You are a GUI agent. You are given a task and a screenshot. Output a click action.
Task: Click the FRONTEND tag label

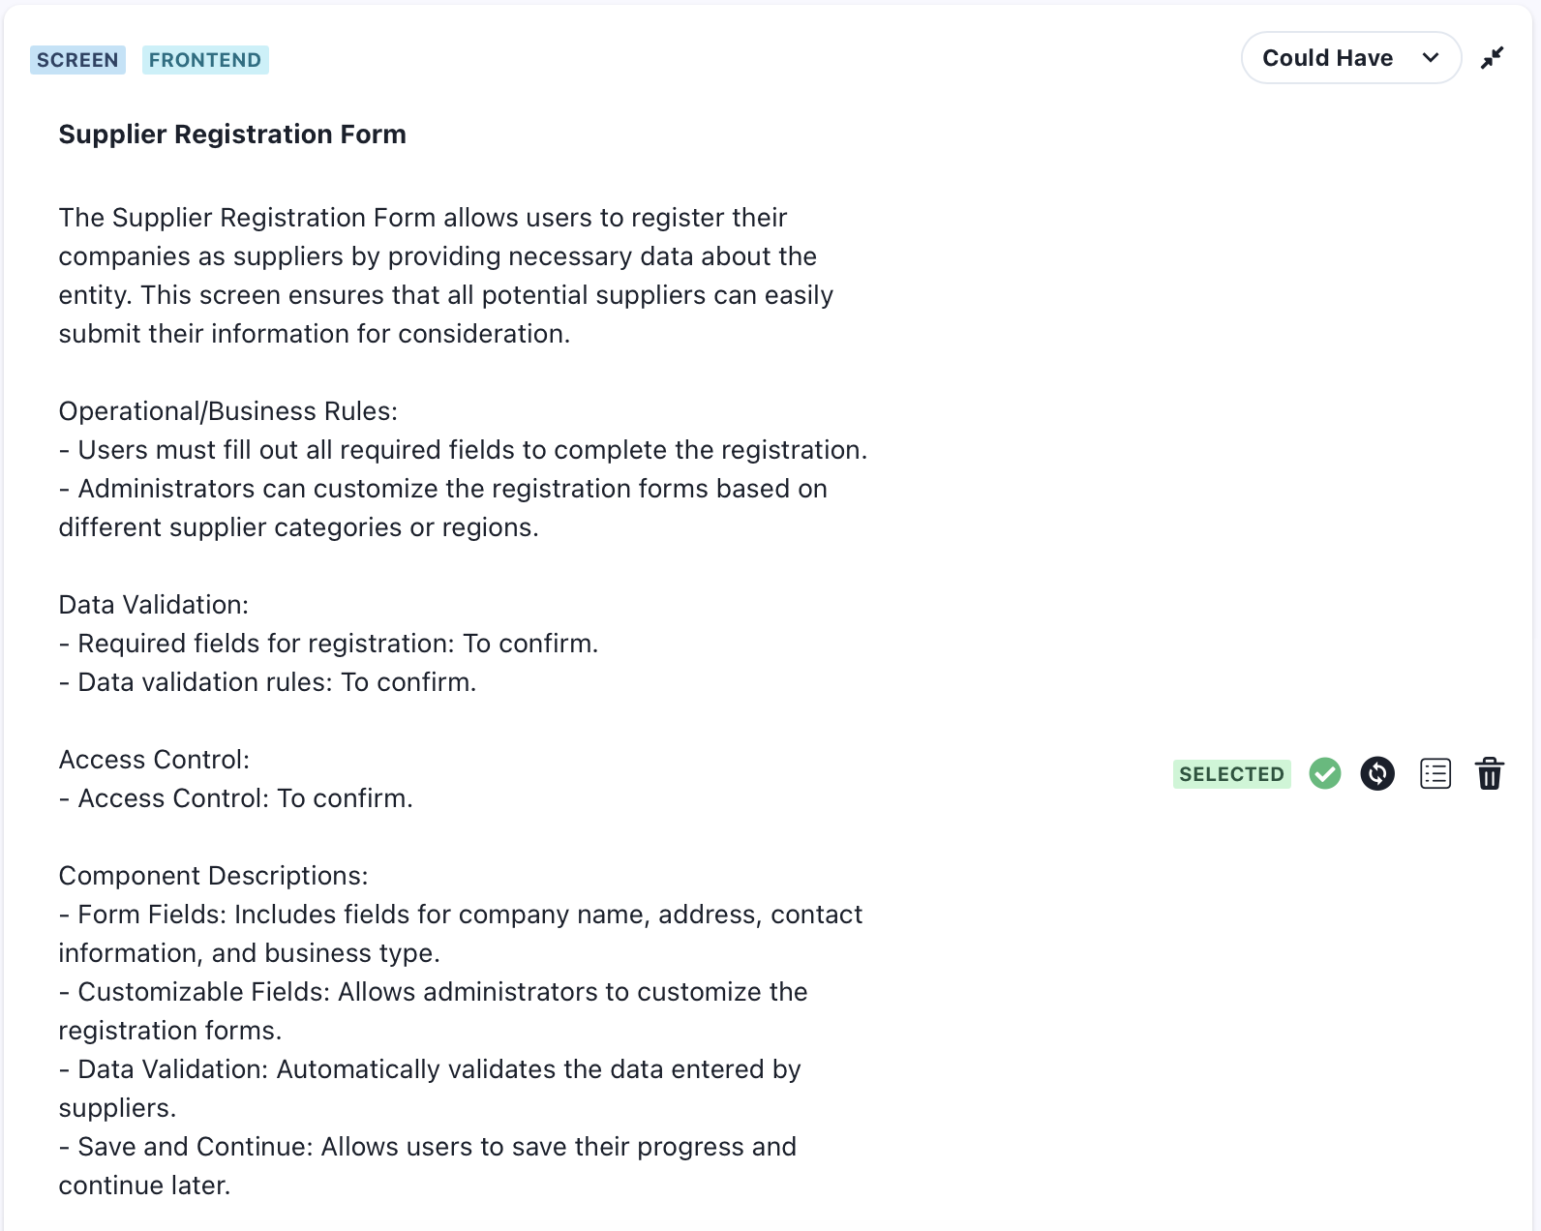(205, 60)
